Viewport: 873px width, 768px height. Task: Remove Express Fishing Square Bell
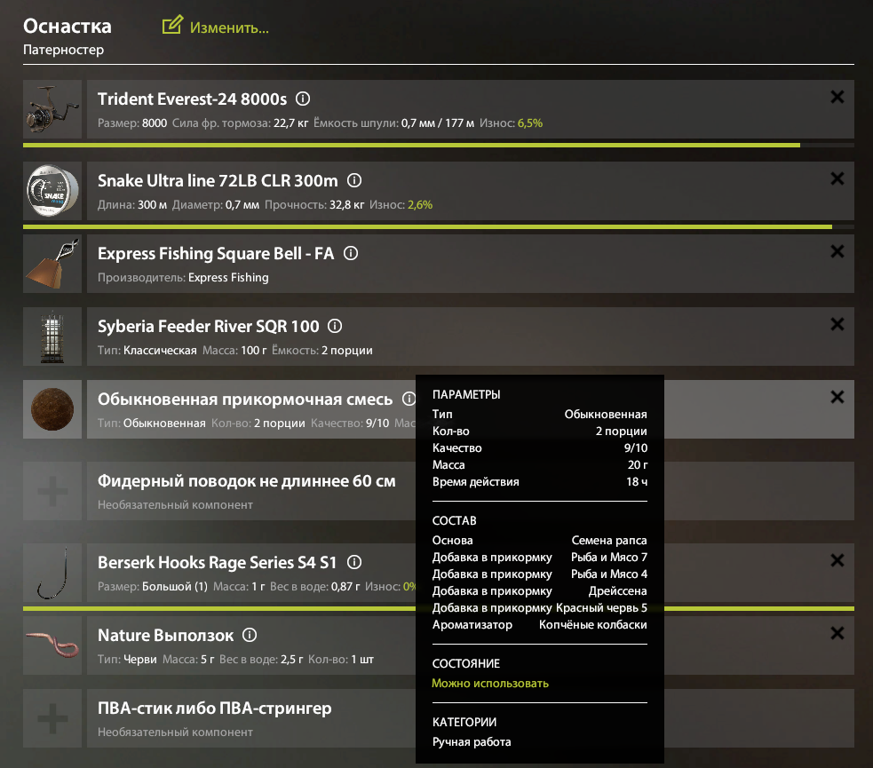pos(837,251)
